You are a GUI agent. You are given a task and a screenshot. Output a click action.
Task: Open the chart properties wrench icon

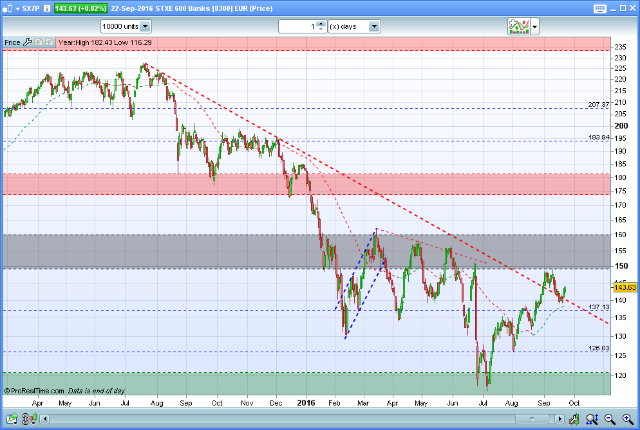pos(574,418)
